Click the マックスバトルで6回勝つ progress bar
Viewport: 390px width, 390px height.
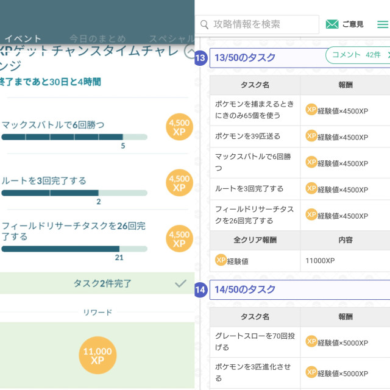(74, 137)
